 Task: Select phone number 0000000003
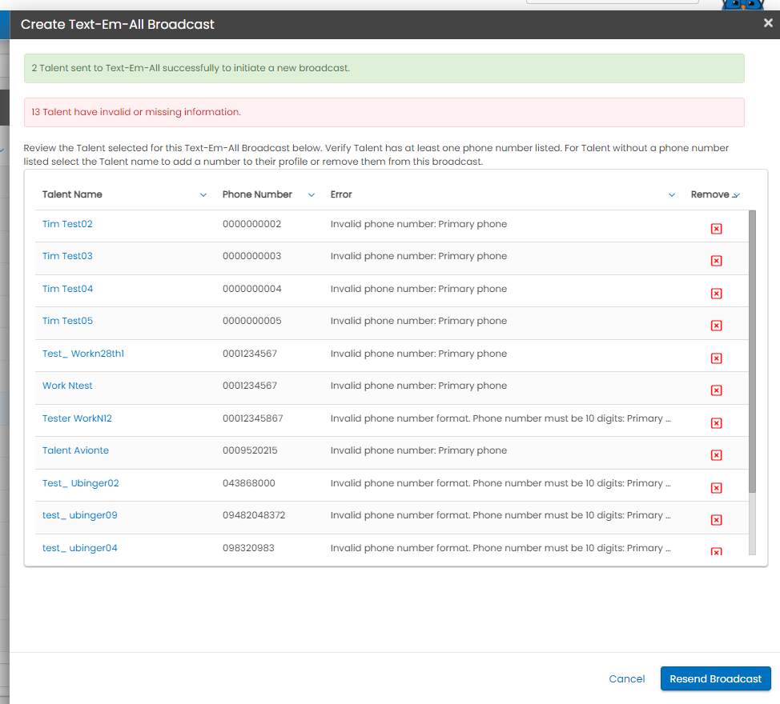tap(251, 256)
